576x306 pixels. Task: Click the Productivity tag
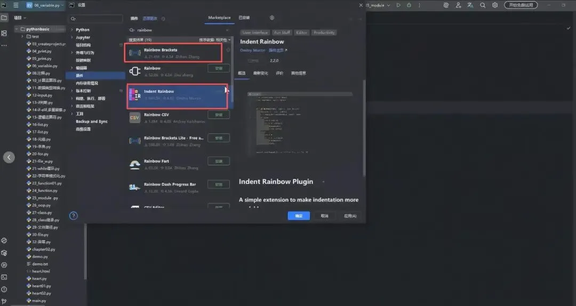click(324, 33)
